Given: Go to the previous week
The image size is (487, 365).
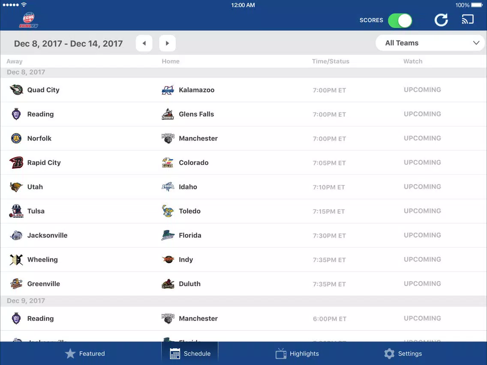Looking at the screenshot, I should pos(144,43).
